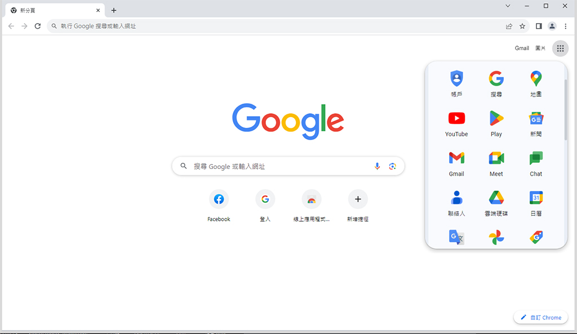The height and width of the screenshot is (334, 577).
Task: Open the tab search dropdown chevron
Action: (508, 6)
